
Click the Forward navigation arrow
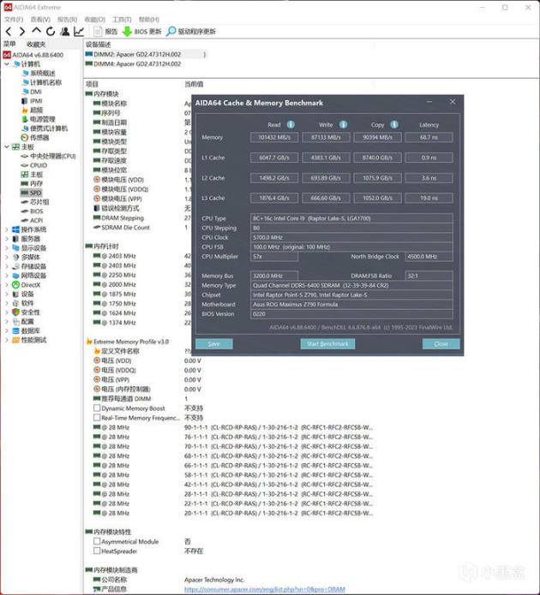tap(22, 32)
